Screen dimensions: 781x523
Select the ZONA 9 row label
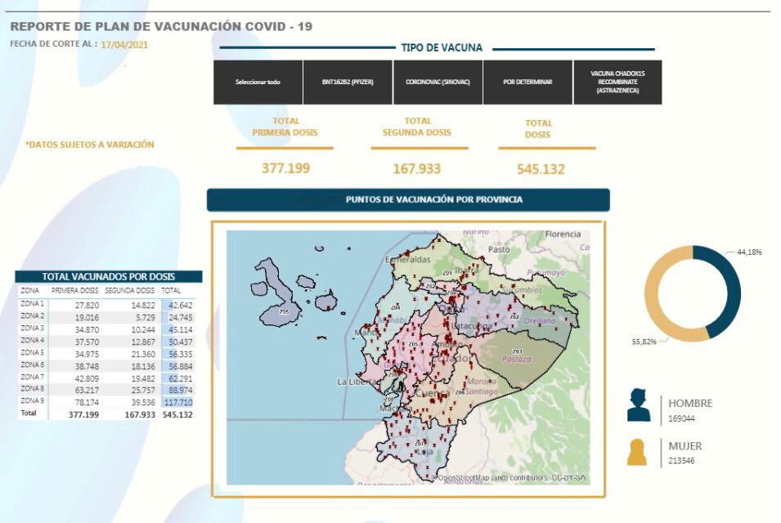pos(32,401)
